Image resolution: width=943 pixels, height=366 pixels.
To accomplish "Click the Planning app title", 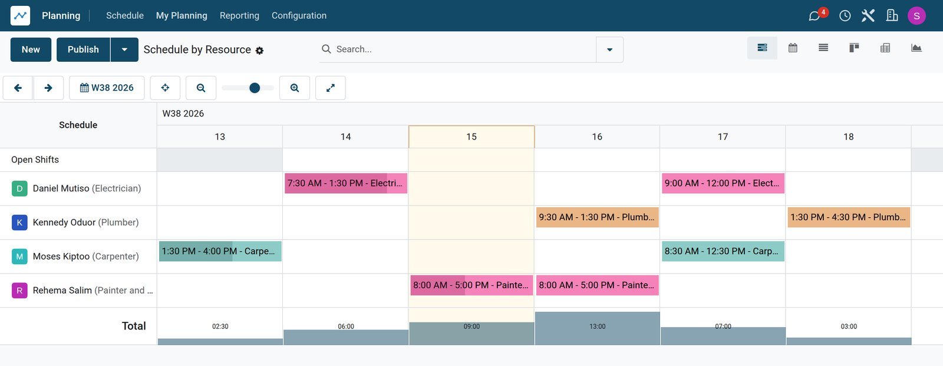I will click(x=61, y=15).
